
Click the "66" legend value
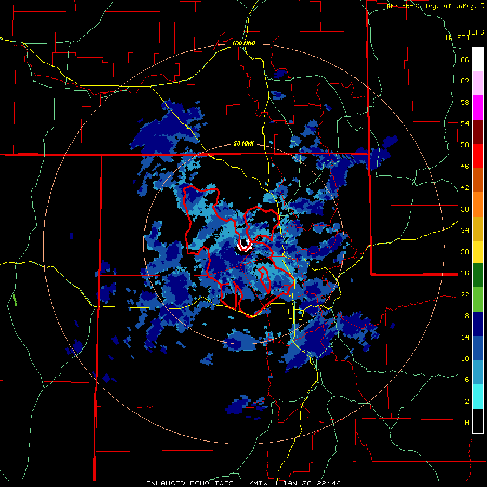click(465, 60)
